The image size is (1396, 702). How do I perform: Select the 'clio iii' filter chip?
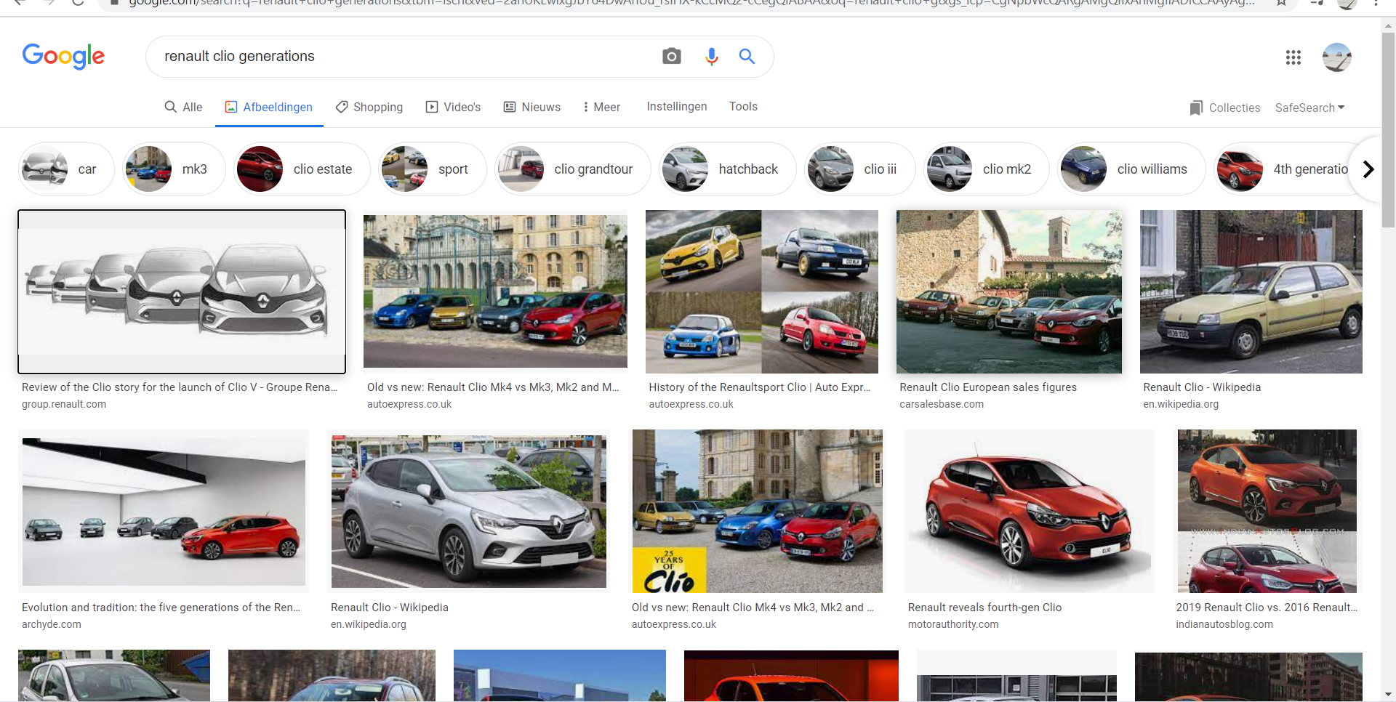[x=859, y=169]
